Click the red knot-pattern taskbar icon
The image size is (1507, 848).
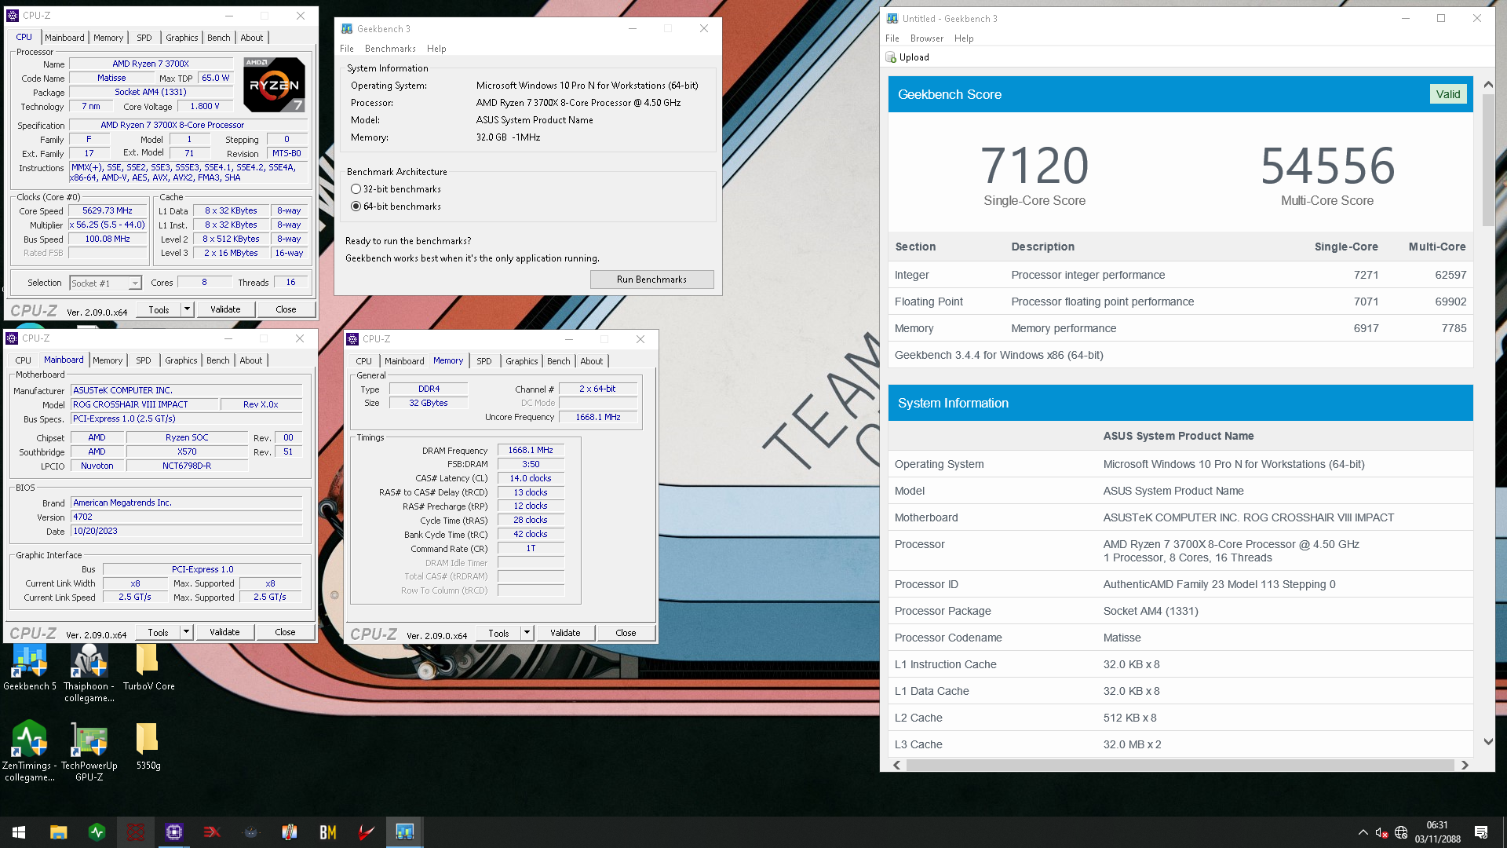[x=136, y=832]
